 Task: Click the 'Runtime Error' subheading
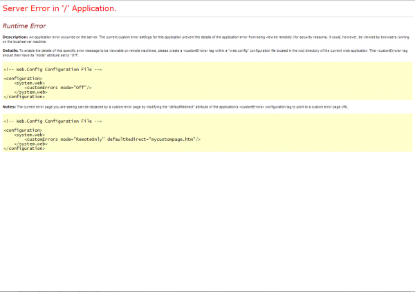coord(24,26)
